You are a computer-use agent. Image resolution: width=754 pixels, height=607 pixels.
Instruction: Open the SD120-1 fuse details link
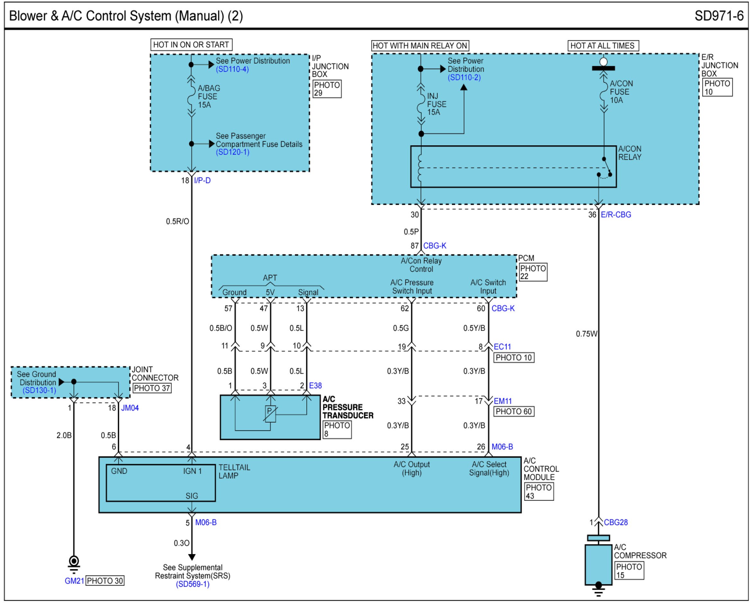[x=232, y=152]
